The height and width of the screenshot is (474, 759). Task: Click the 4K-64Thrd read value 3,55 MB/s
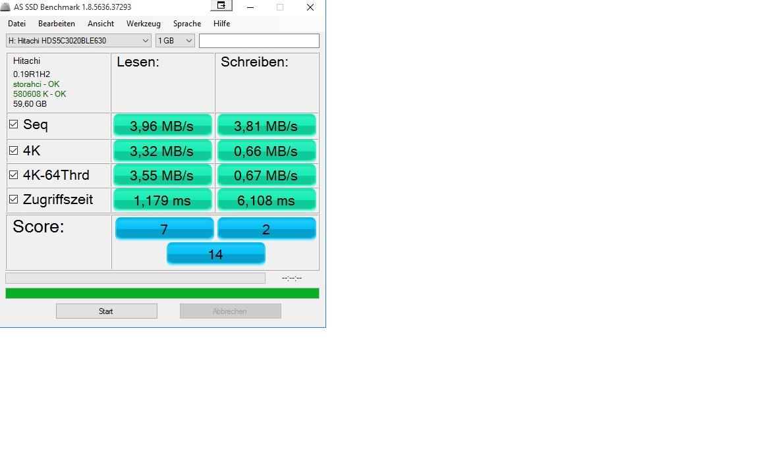(163, 175)
